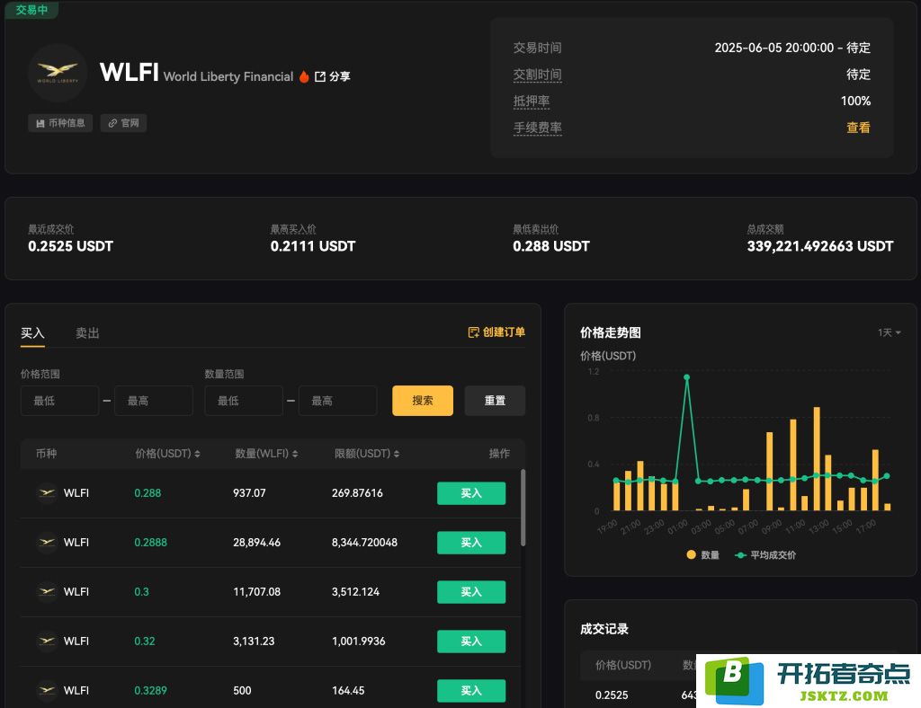Click the WLFI eagle logo avatar
Viewport: 921px width, 708px height.
click(58, 73)
